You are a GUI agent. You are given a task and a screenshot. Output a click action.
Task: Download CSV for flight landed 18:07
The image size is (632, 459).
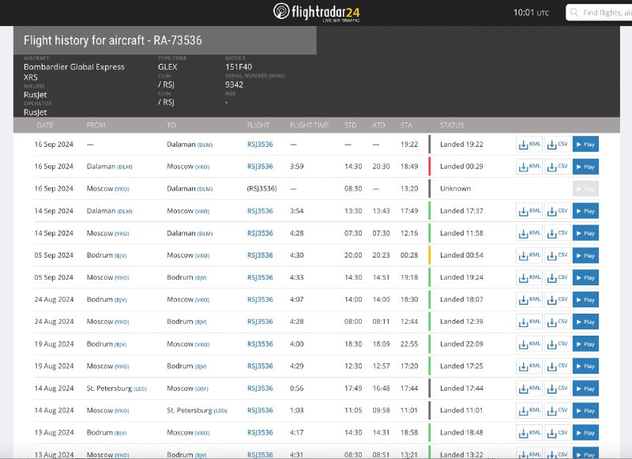(558, 299)
